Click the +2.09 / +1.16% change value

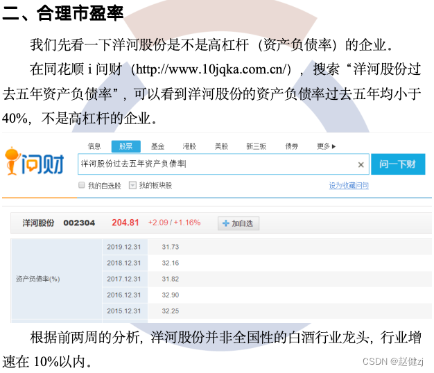(175, 223)
